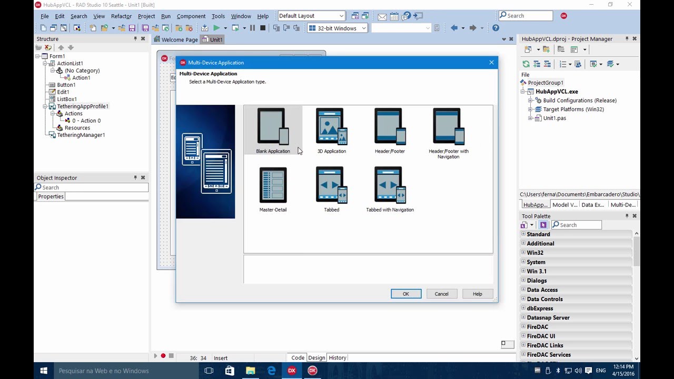Viewport: 674px width, 379px height.
Task: Click the Help question mark toolbar icon
Action: point(495,28)
